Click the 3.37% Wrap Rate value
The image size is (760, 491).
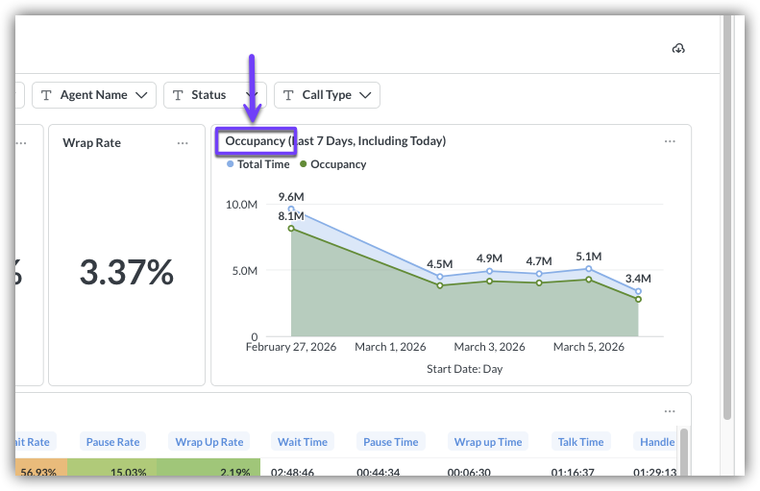pyautogui.click(x=126, y=272)
